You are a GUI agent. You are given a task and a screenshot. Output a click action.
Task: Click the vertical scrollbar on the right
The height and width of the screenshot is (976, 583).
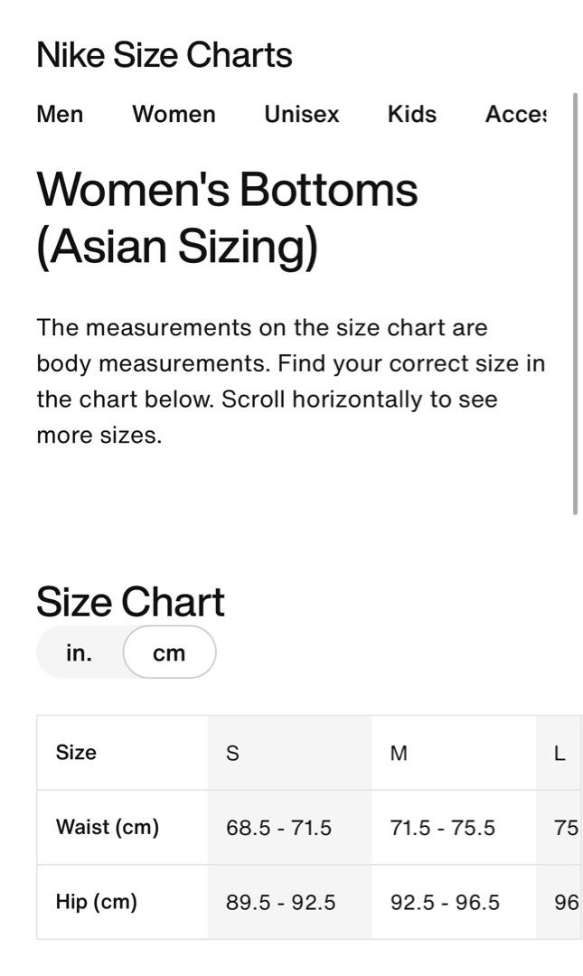(575, 304)
